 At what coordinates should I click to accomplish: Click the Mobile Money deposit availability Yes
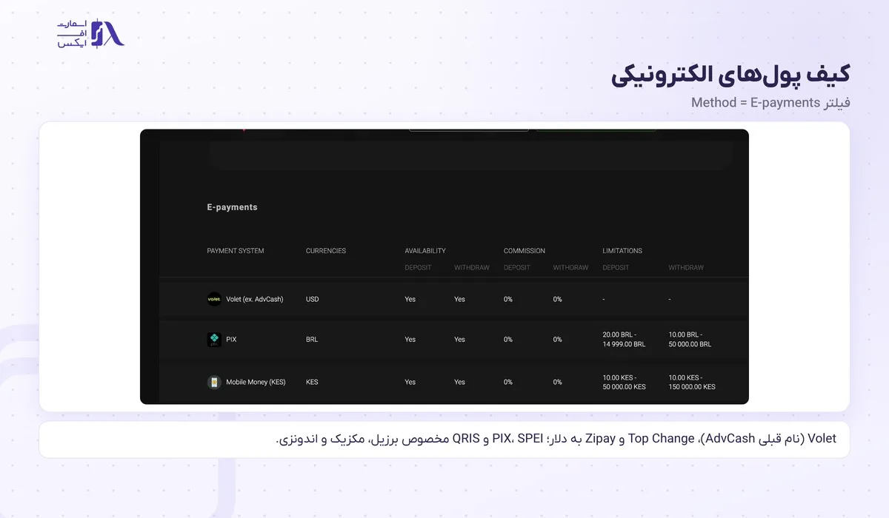[x=410, y=383]
